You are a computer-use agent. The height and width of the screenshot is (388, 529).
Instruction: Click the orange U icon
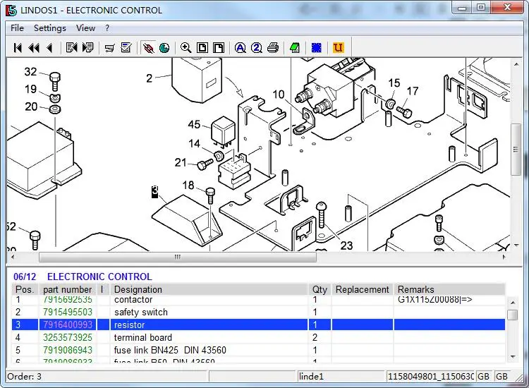(x=338, y=47)
